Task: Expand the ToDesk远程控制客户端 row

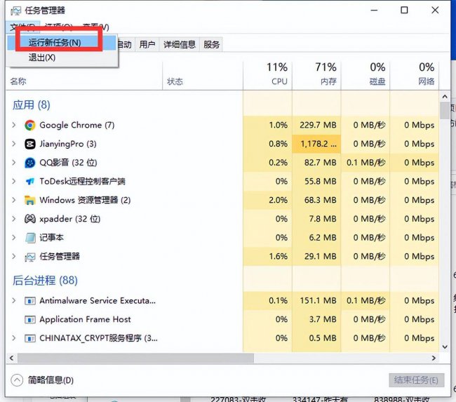Action: coord(13,181)
